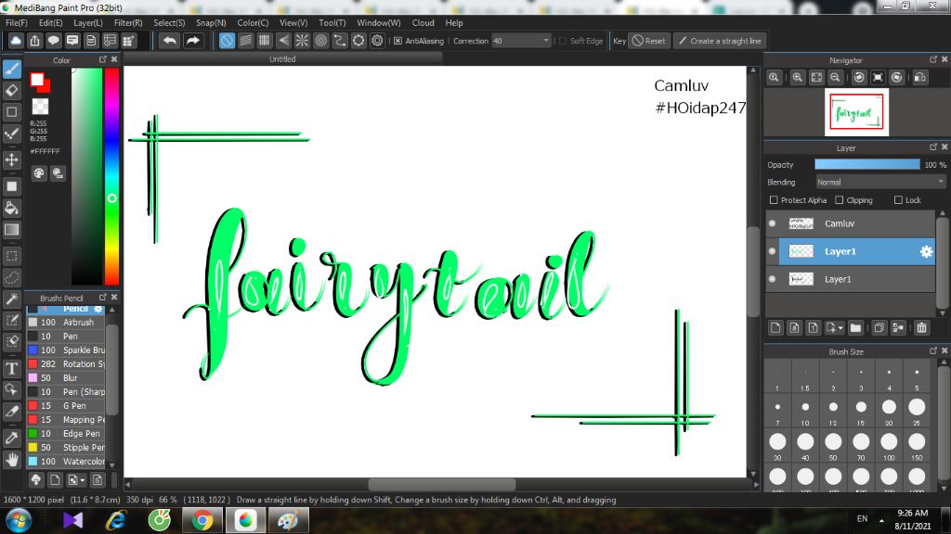Select the Move tool
951x534 pixels.
11,159
